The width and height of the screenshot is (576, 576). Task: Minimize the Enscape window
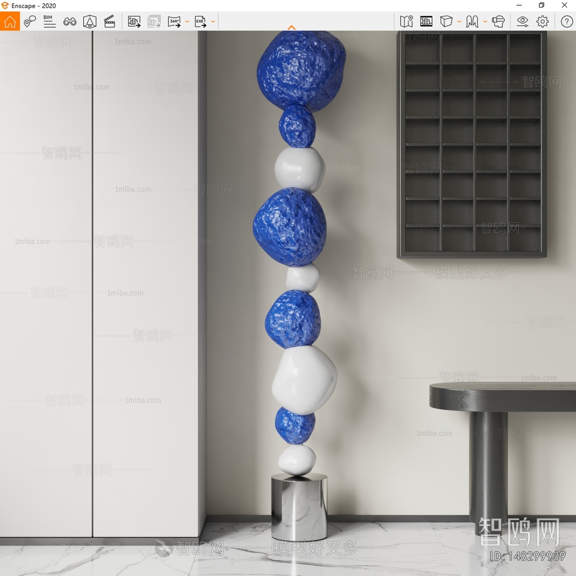[x=519, y=5]
